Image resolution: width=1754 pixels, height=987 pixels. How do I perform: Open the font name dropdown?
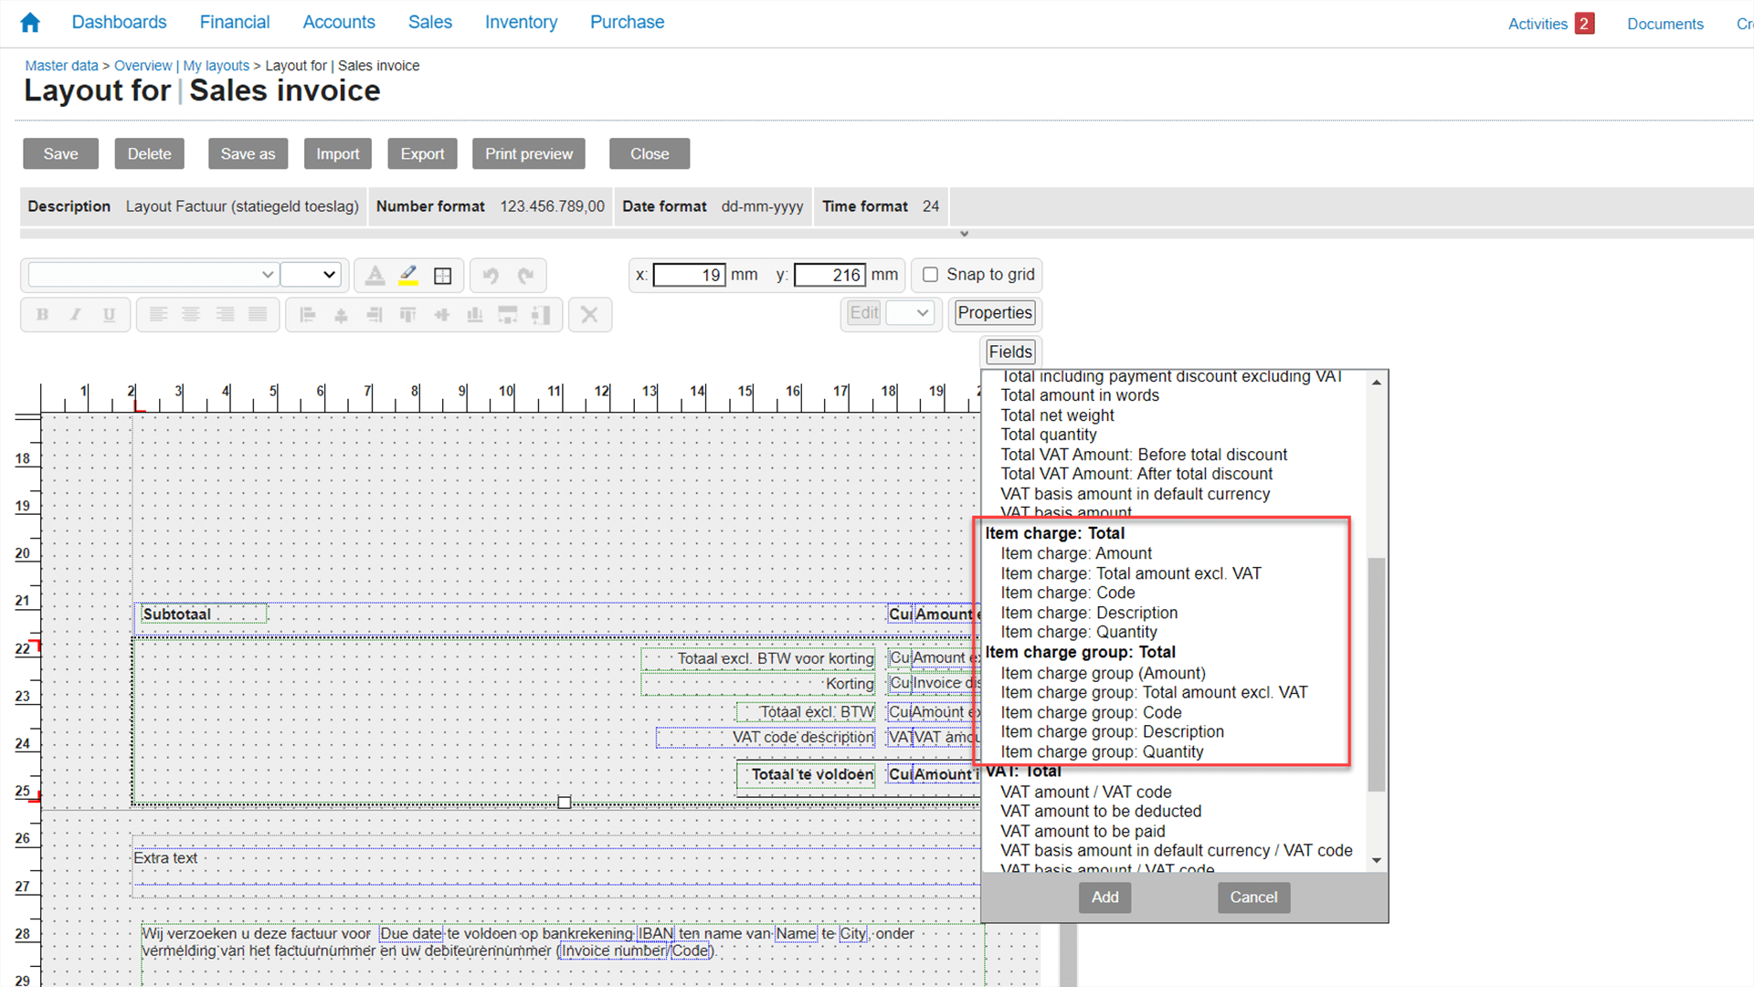coord(153,275)
